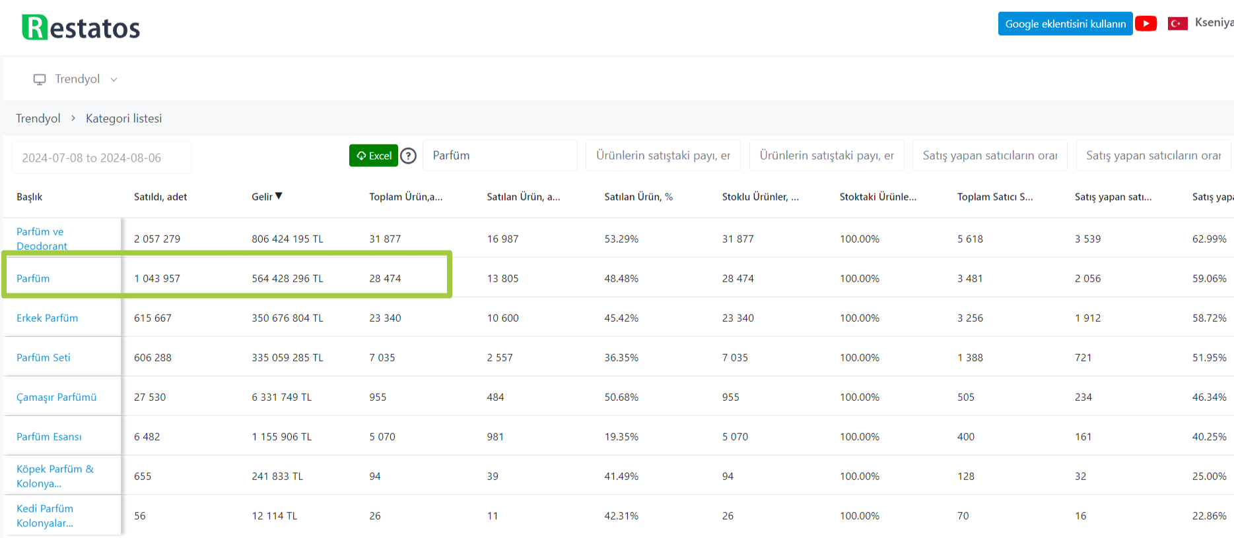Screen dimensions: 1234x538
Task: Open the Parfüm Esansı category
Action: pos(49,436)
